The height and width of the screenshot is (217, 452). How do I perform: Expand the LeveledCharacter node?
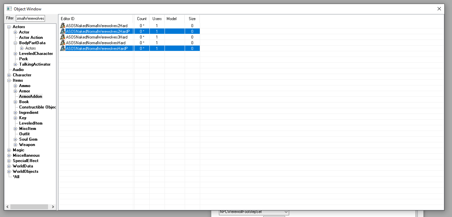point(15,54)
